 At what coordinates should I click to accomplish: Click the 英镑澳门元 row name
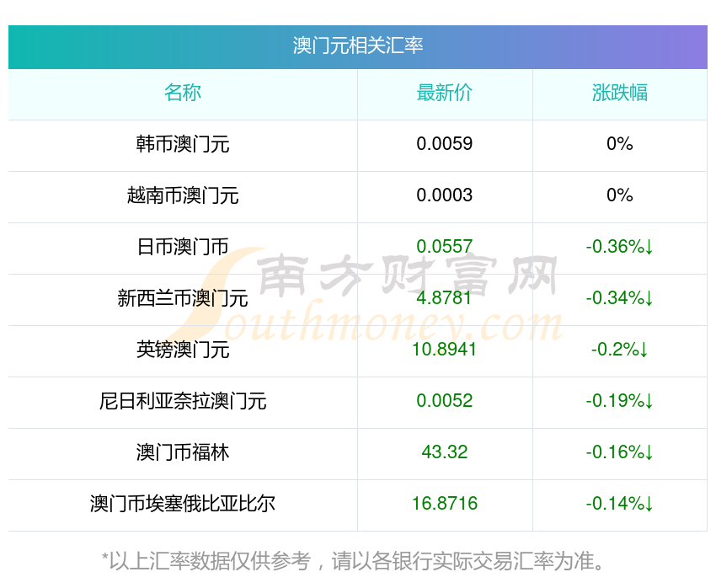[x=183, y=350]
